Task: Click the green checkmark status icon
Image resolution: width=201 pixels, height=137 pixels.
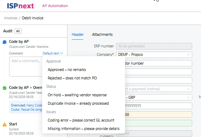Action: pos(5,88)
